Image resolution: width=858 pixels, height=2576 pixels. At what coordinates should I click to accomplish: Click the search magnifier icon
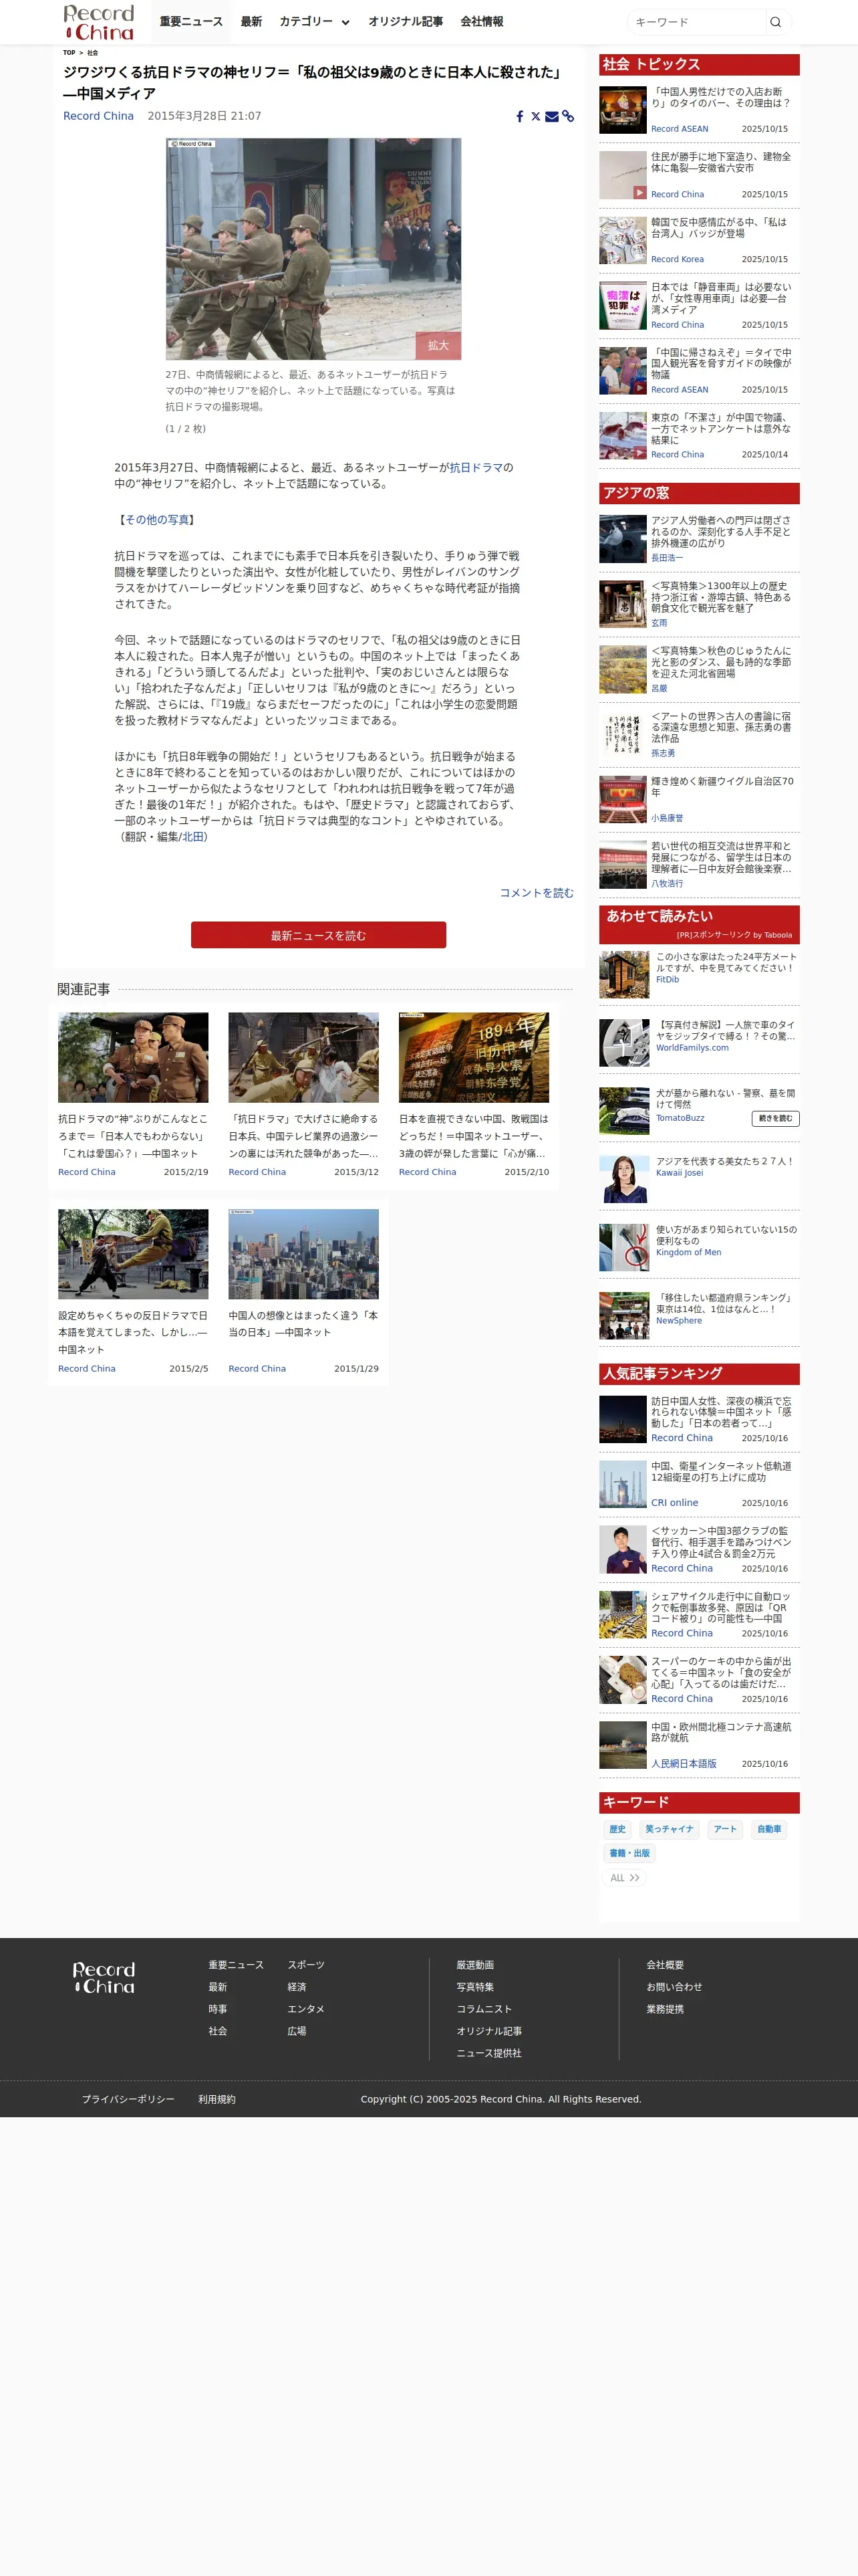coord(775,22)
